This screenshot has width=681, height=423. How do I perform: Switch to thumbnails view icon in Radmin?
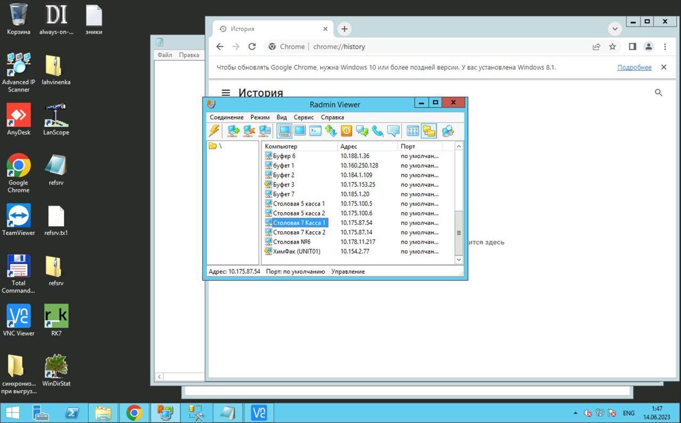[413, 131]
